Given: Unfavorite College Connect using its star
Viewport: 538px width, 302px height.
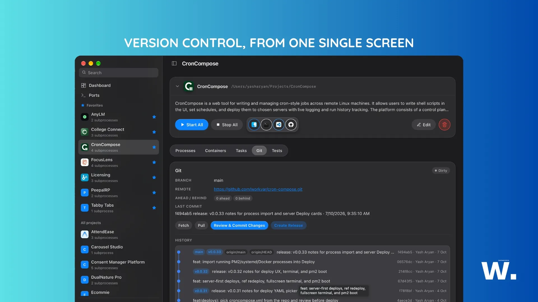Looking at the screenshot, I should click(x=154, y=132).
